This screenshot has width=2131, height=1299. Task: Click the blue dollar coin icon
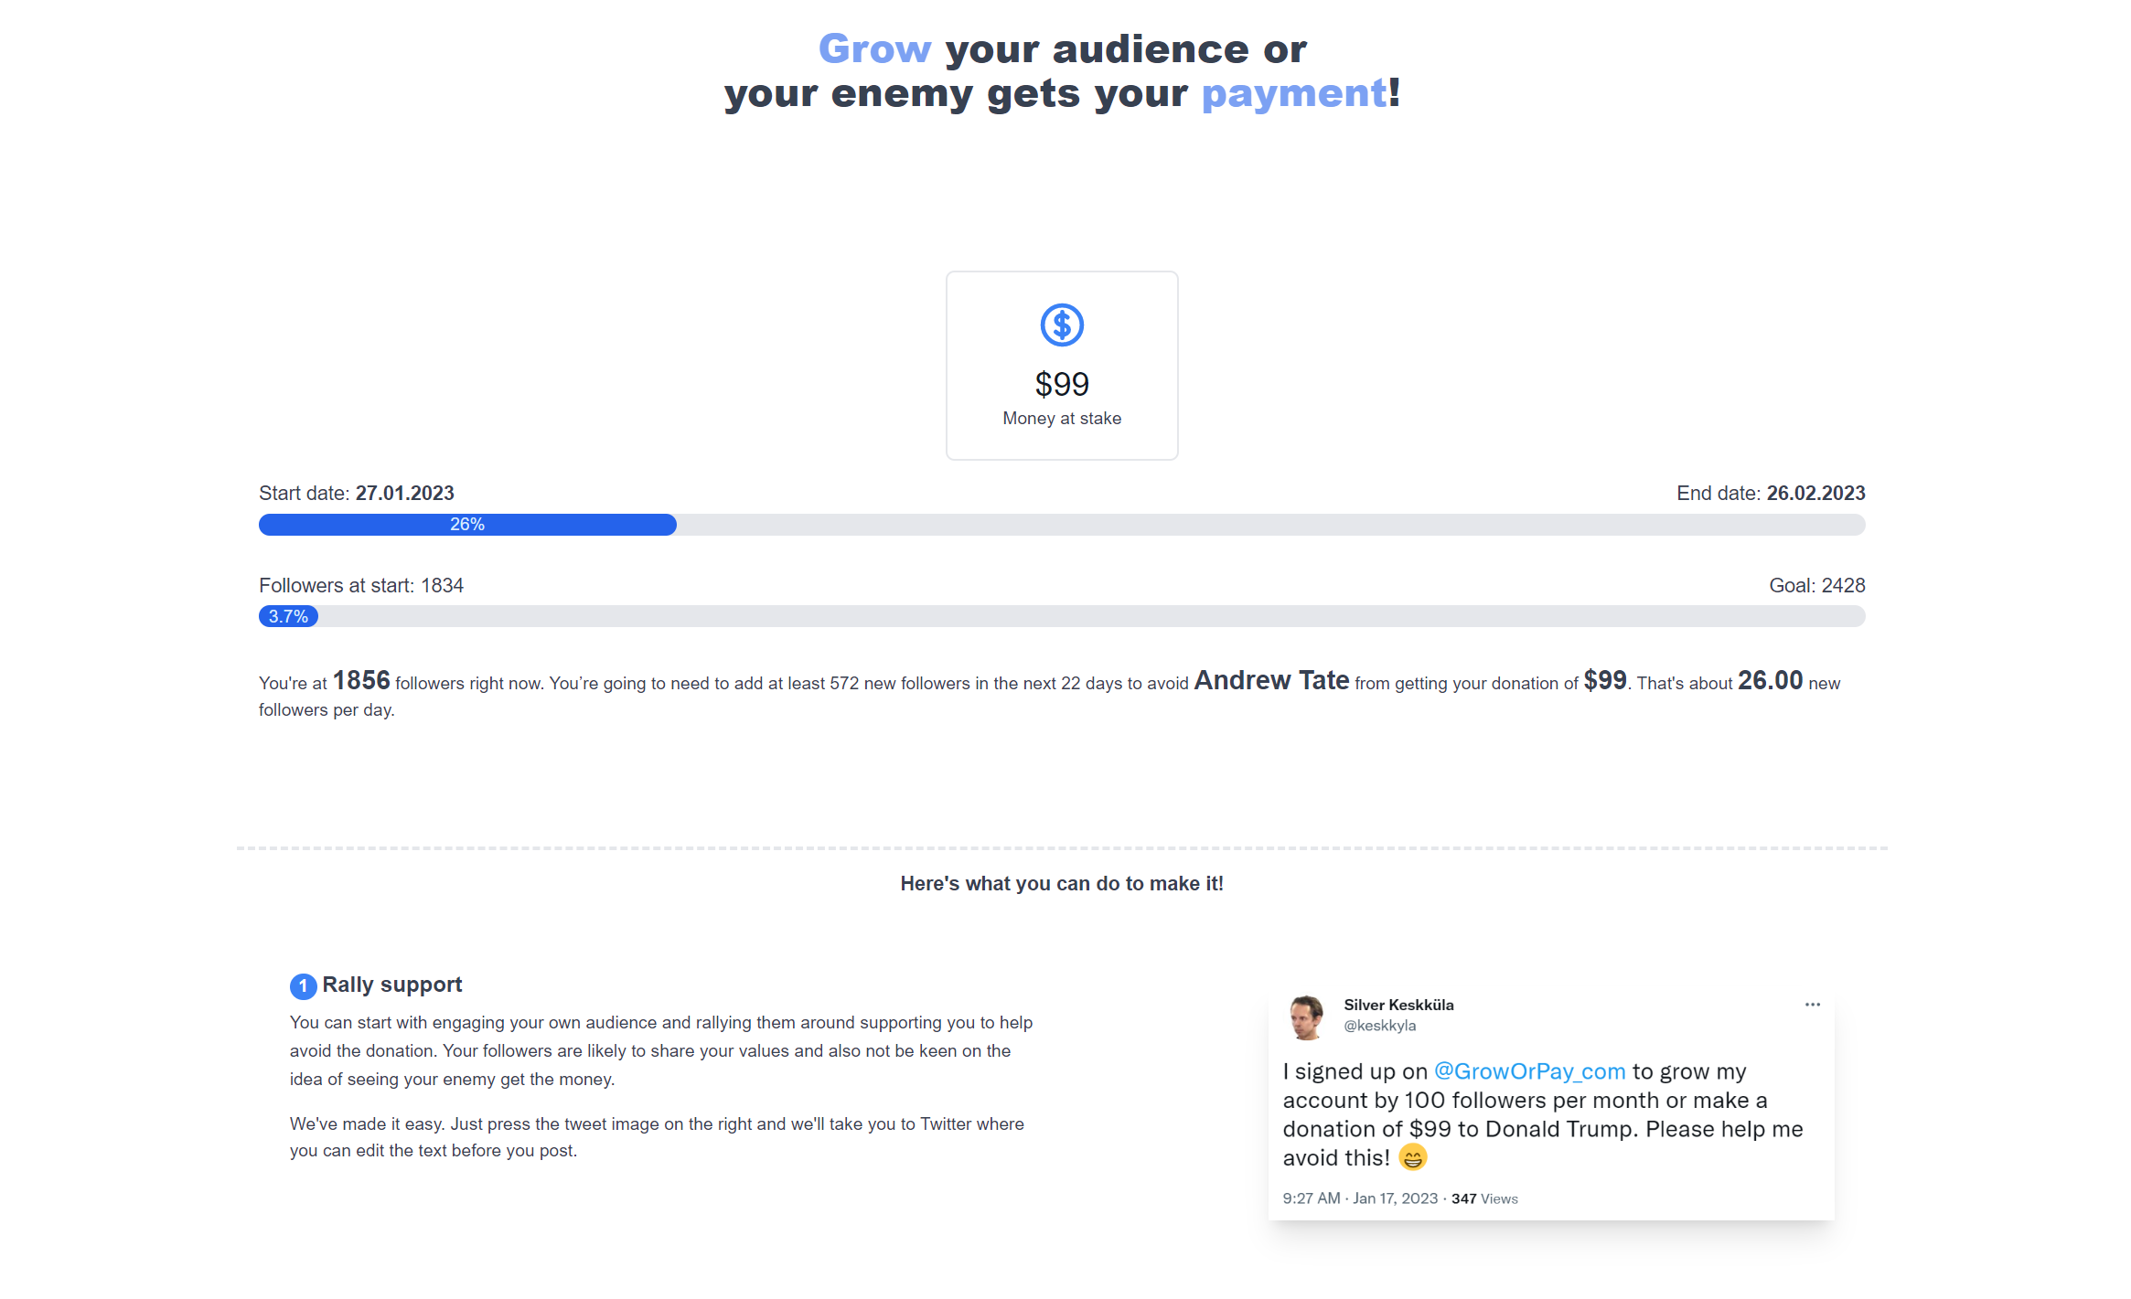(x=1062, y=325)
